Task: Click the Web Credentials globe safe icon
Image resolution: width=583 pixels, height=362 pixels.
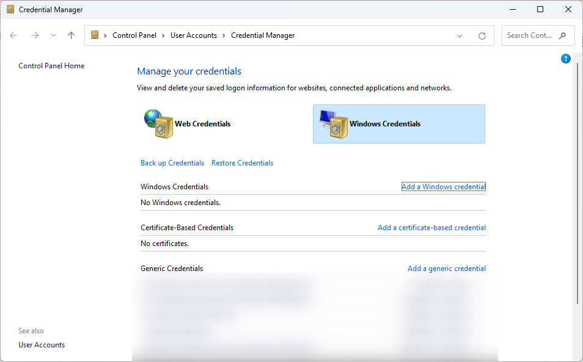Action: 159,124
